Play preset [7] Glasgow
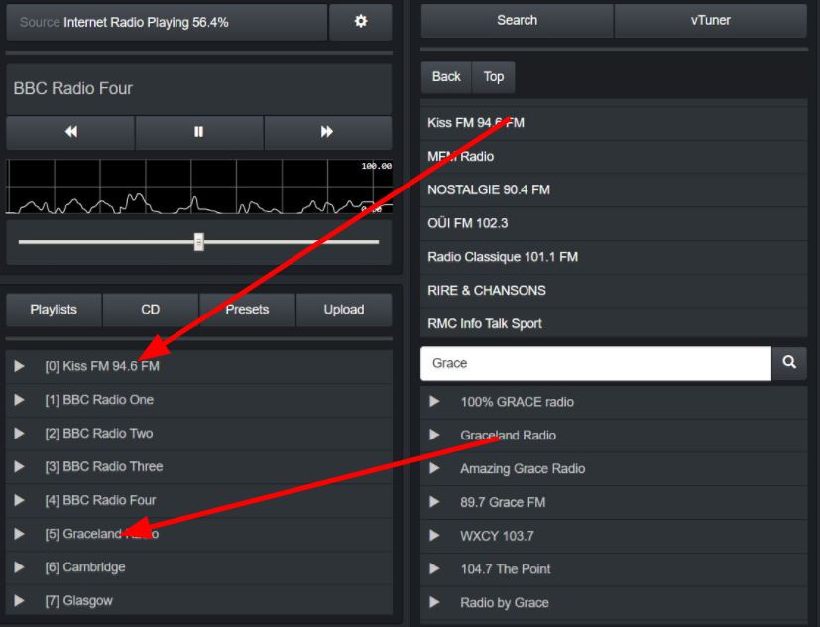 [x=20, y=601]
